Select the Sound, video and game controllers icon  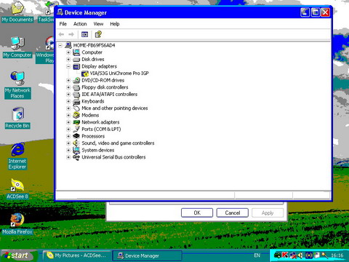point(76,143)
